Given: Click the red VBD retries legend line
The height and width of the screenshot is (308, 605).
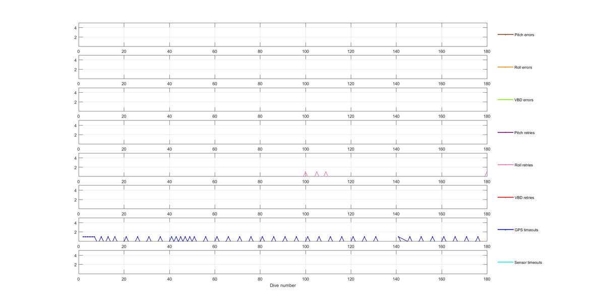Looking at the screenshot, I should [x=505, y=198].
